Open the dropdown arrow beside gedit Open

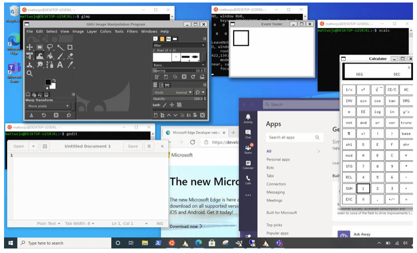[x=33, y=146]
